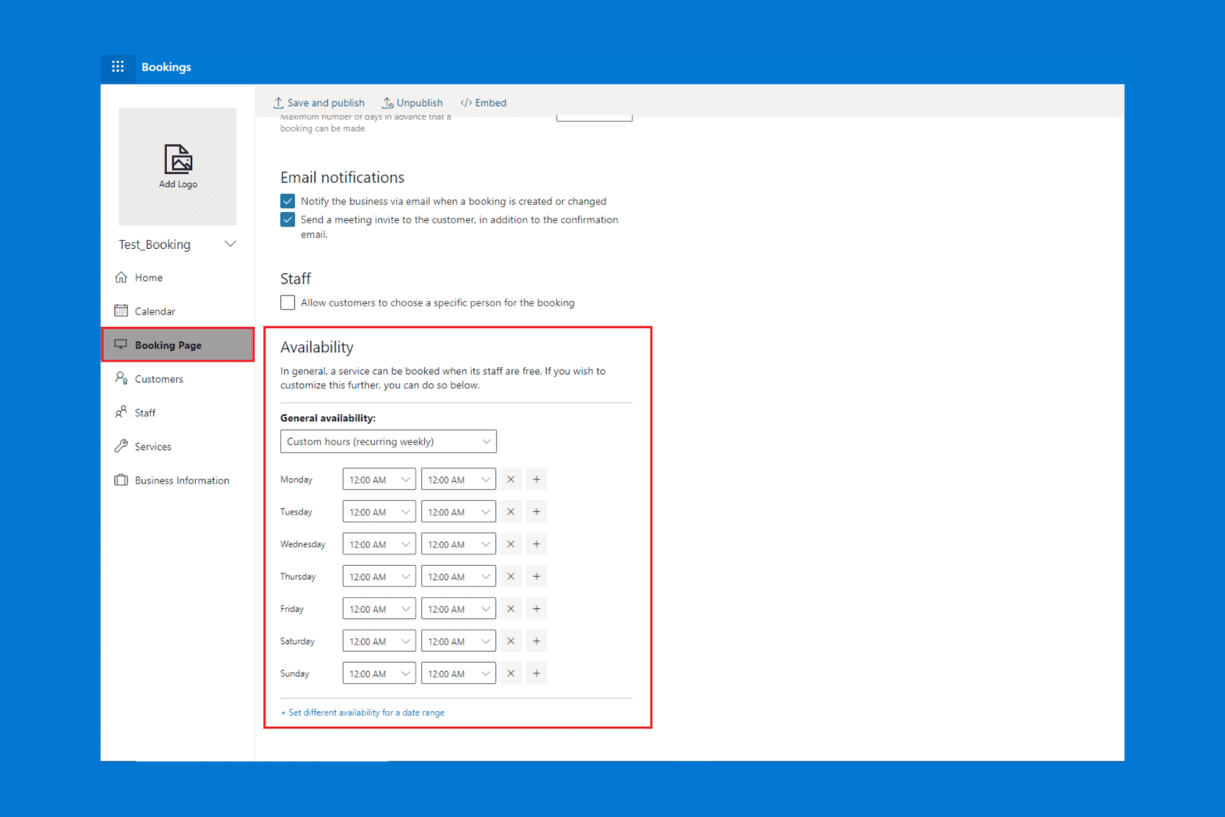Viewport: 1225px width, 817px height.
Task: Add Tuesday time slot with plus icon
Action: click(537, 512)
